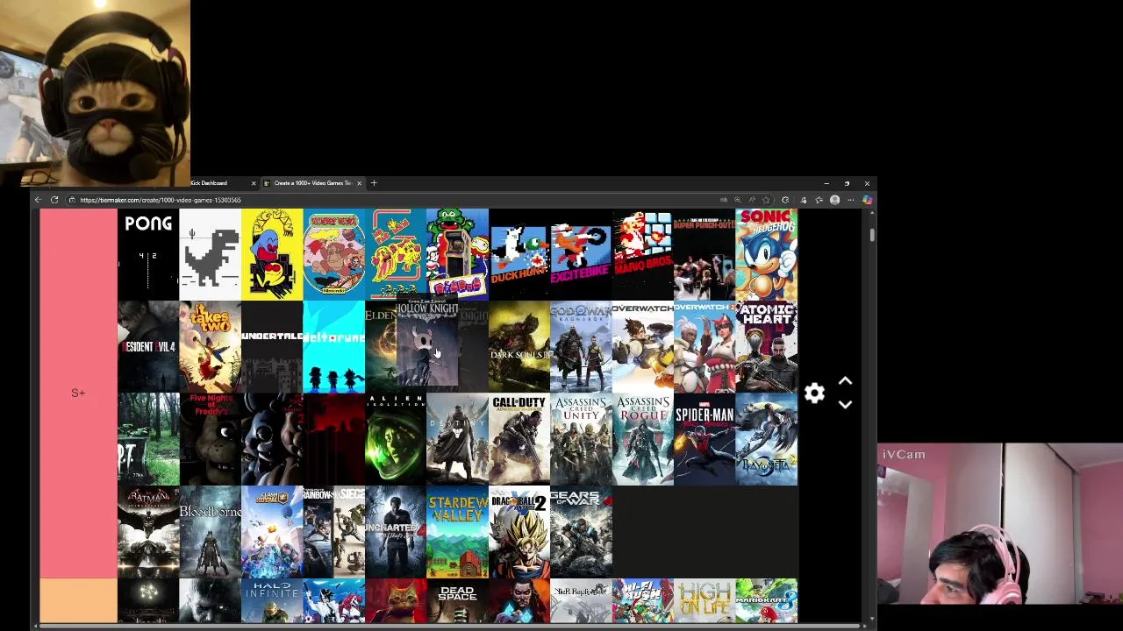
Task: Select the Rainbow Six Siege thumbnail
Action: [333, 532]
